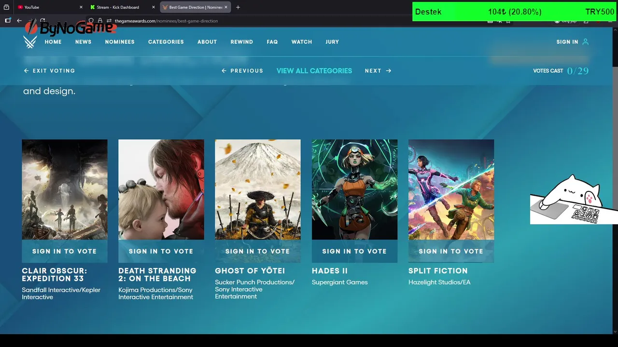
Task: Click Sign In to Vote under Ghost of Yōtei
Action: click(x=258, y=251)
